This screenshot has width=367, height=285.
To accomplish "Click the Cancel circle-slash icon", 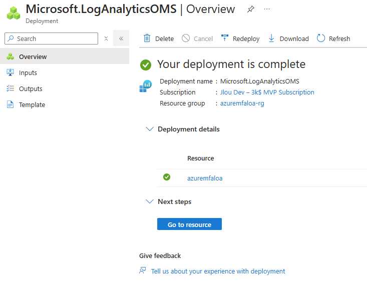I will tap(186, 38).
